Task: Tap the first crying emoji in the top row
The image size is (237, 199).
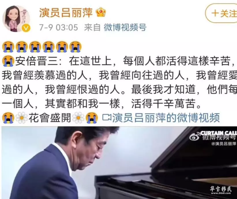Action: (x=8, y=47)
